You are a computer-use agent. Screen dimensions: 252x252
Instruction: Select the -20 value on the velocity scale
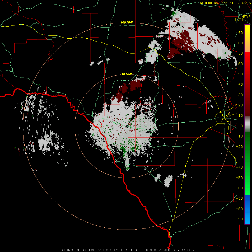(x=239, y=146)
